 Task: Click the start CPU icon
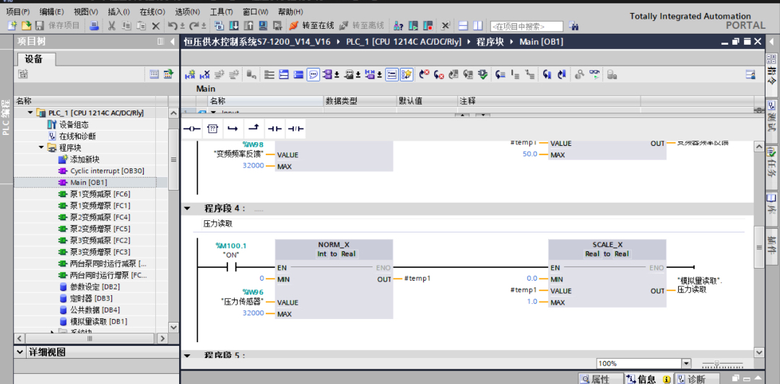(x=413, y=25)
